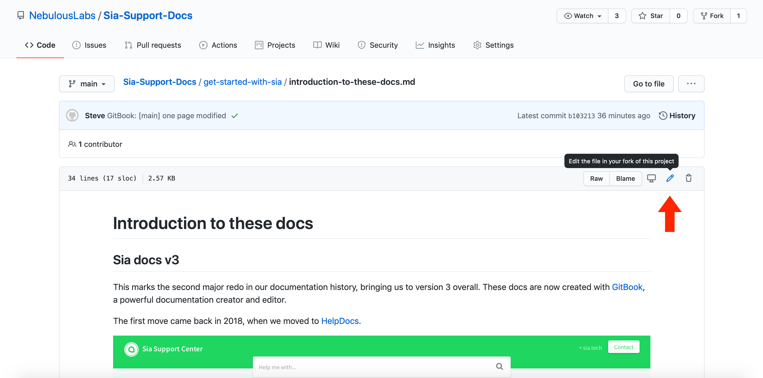Screen dimensions: 763x378
Task: Open Sia-Support-Docs breadcrumb link
Action: tap(160, 82)
